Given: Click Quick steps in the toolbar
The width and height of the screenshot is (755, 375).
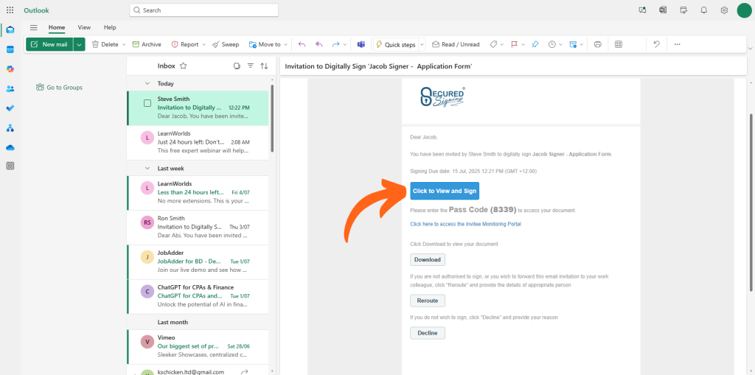Looking at the screenshot, I should coord(396,44).
